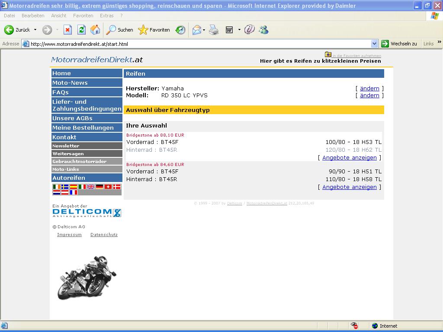Screen dimensions: 443x332
Task: Open the Kontakt sidebar item
Action: [x=87, y=137]
